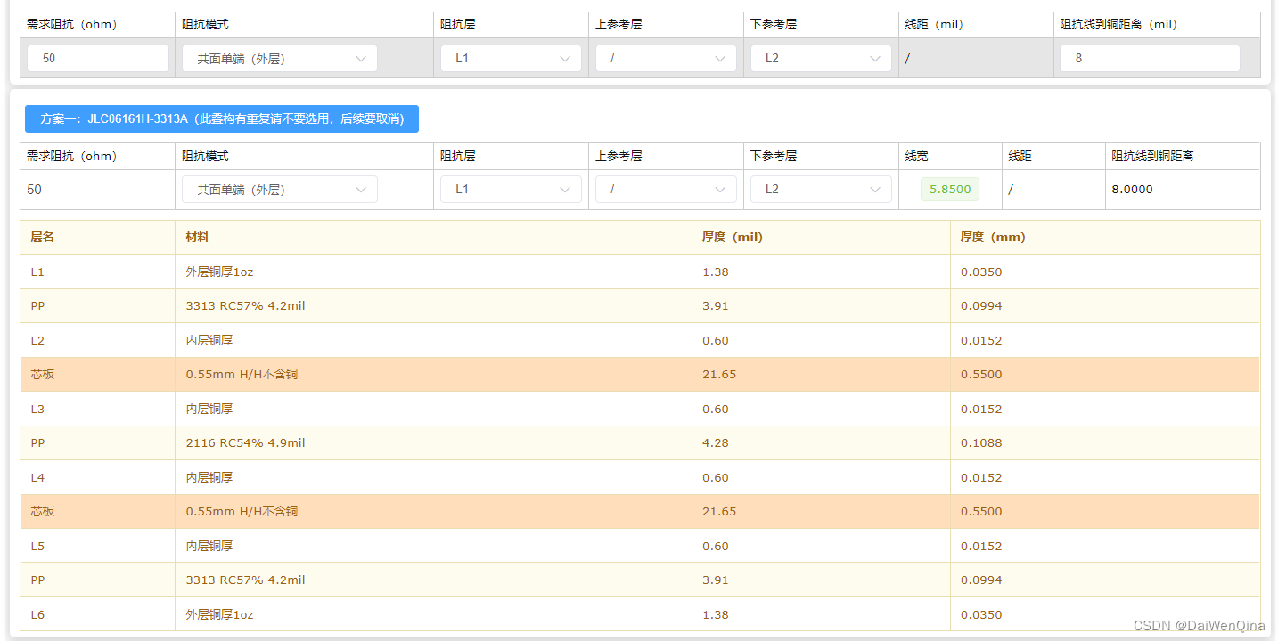Click the 4.28 mil thickness cell
The width and height of the screenshot is (1278, 641).
pyautogui.click(x=821, y=442)
